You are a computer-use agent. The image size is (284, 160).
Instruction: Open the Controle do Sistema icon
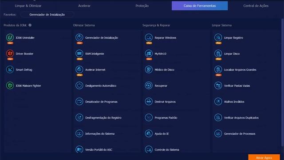coord(149,149)
